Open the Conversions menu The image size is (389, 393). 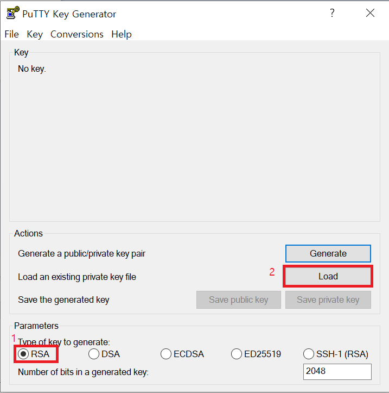77,34
